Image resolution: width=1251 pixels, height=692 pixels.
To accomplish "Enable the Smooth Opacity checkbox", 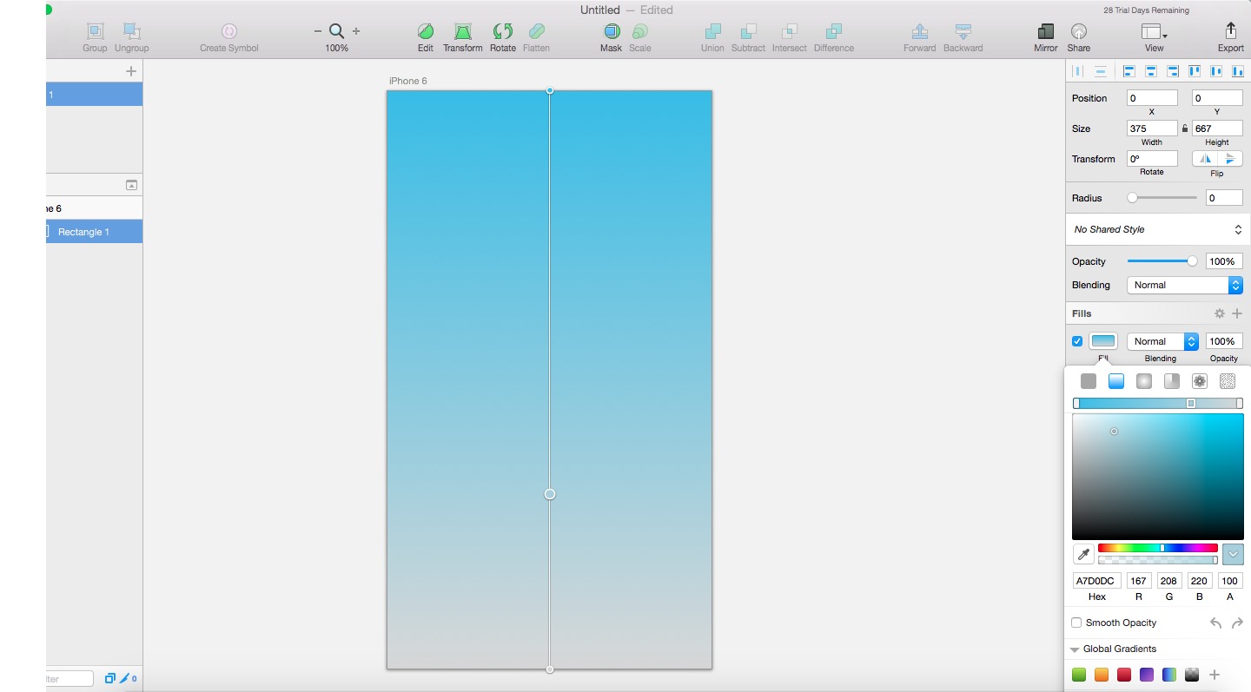I will [1076, 623].
